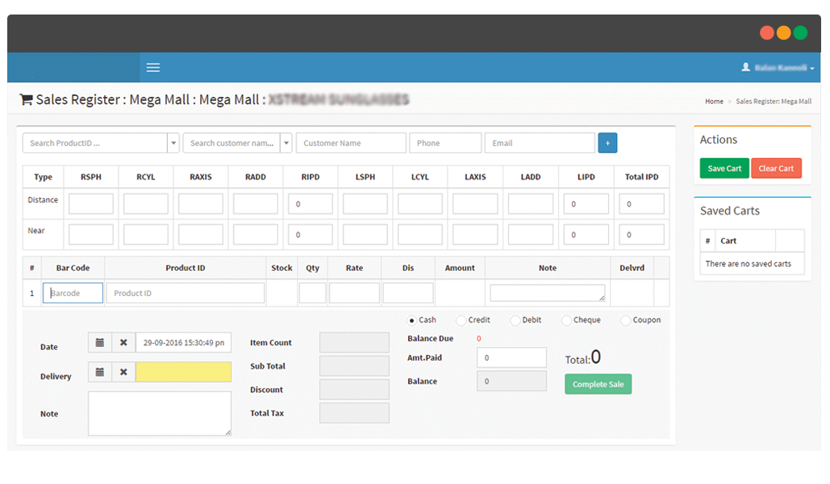Open the Date calendar picker icon
The image size is (830, 484).
click(100, 343)
